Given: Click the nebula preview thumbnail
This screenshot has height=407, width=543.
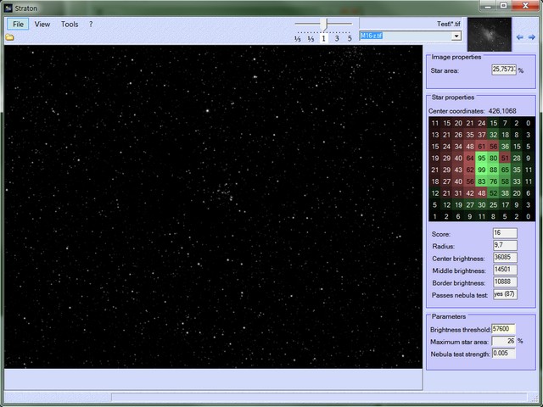Looking at the screenshot, I should pos(490,33).
